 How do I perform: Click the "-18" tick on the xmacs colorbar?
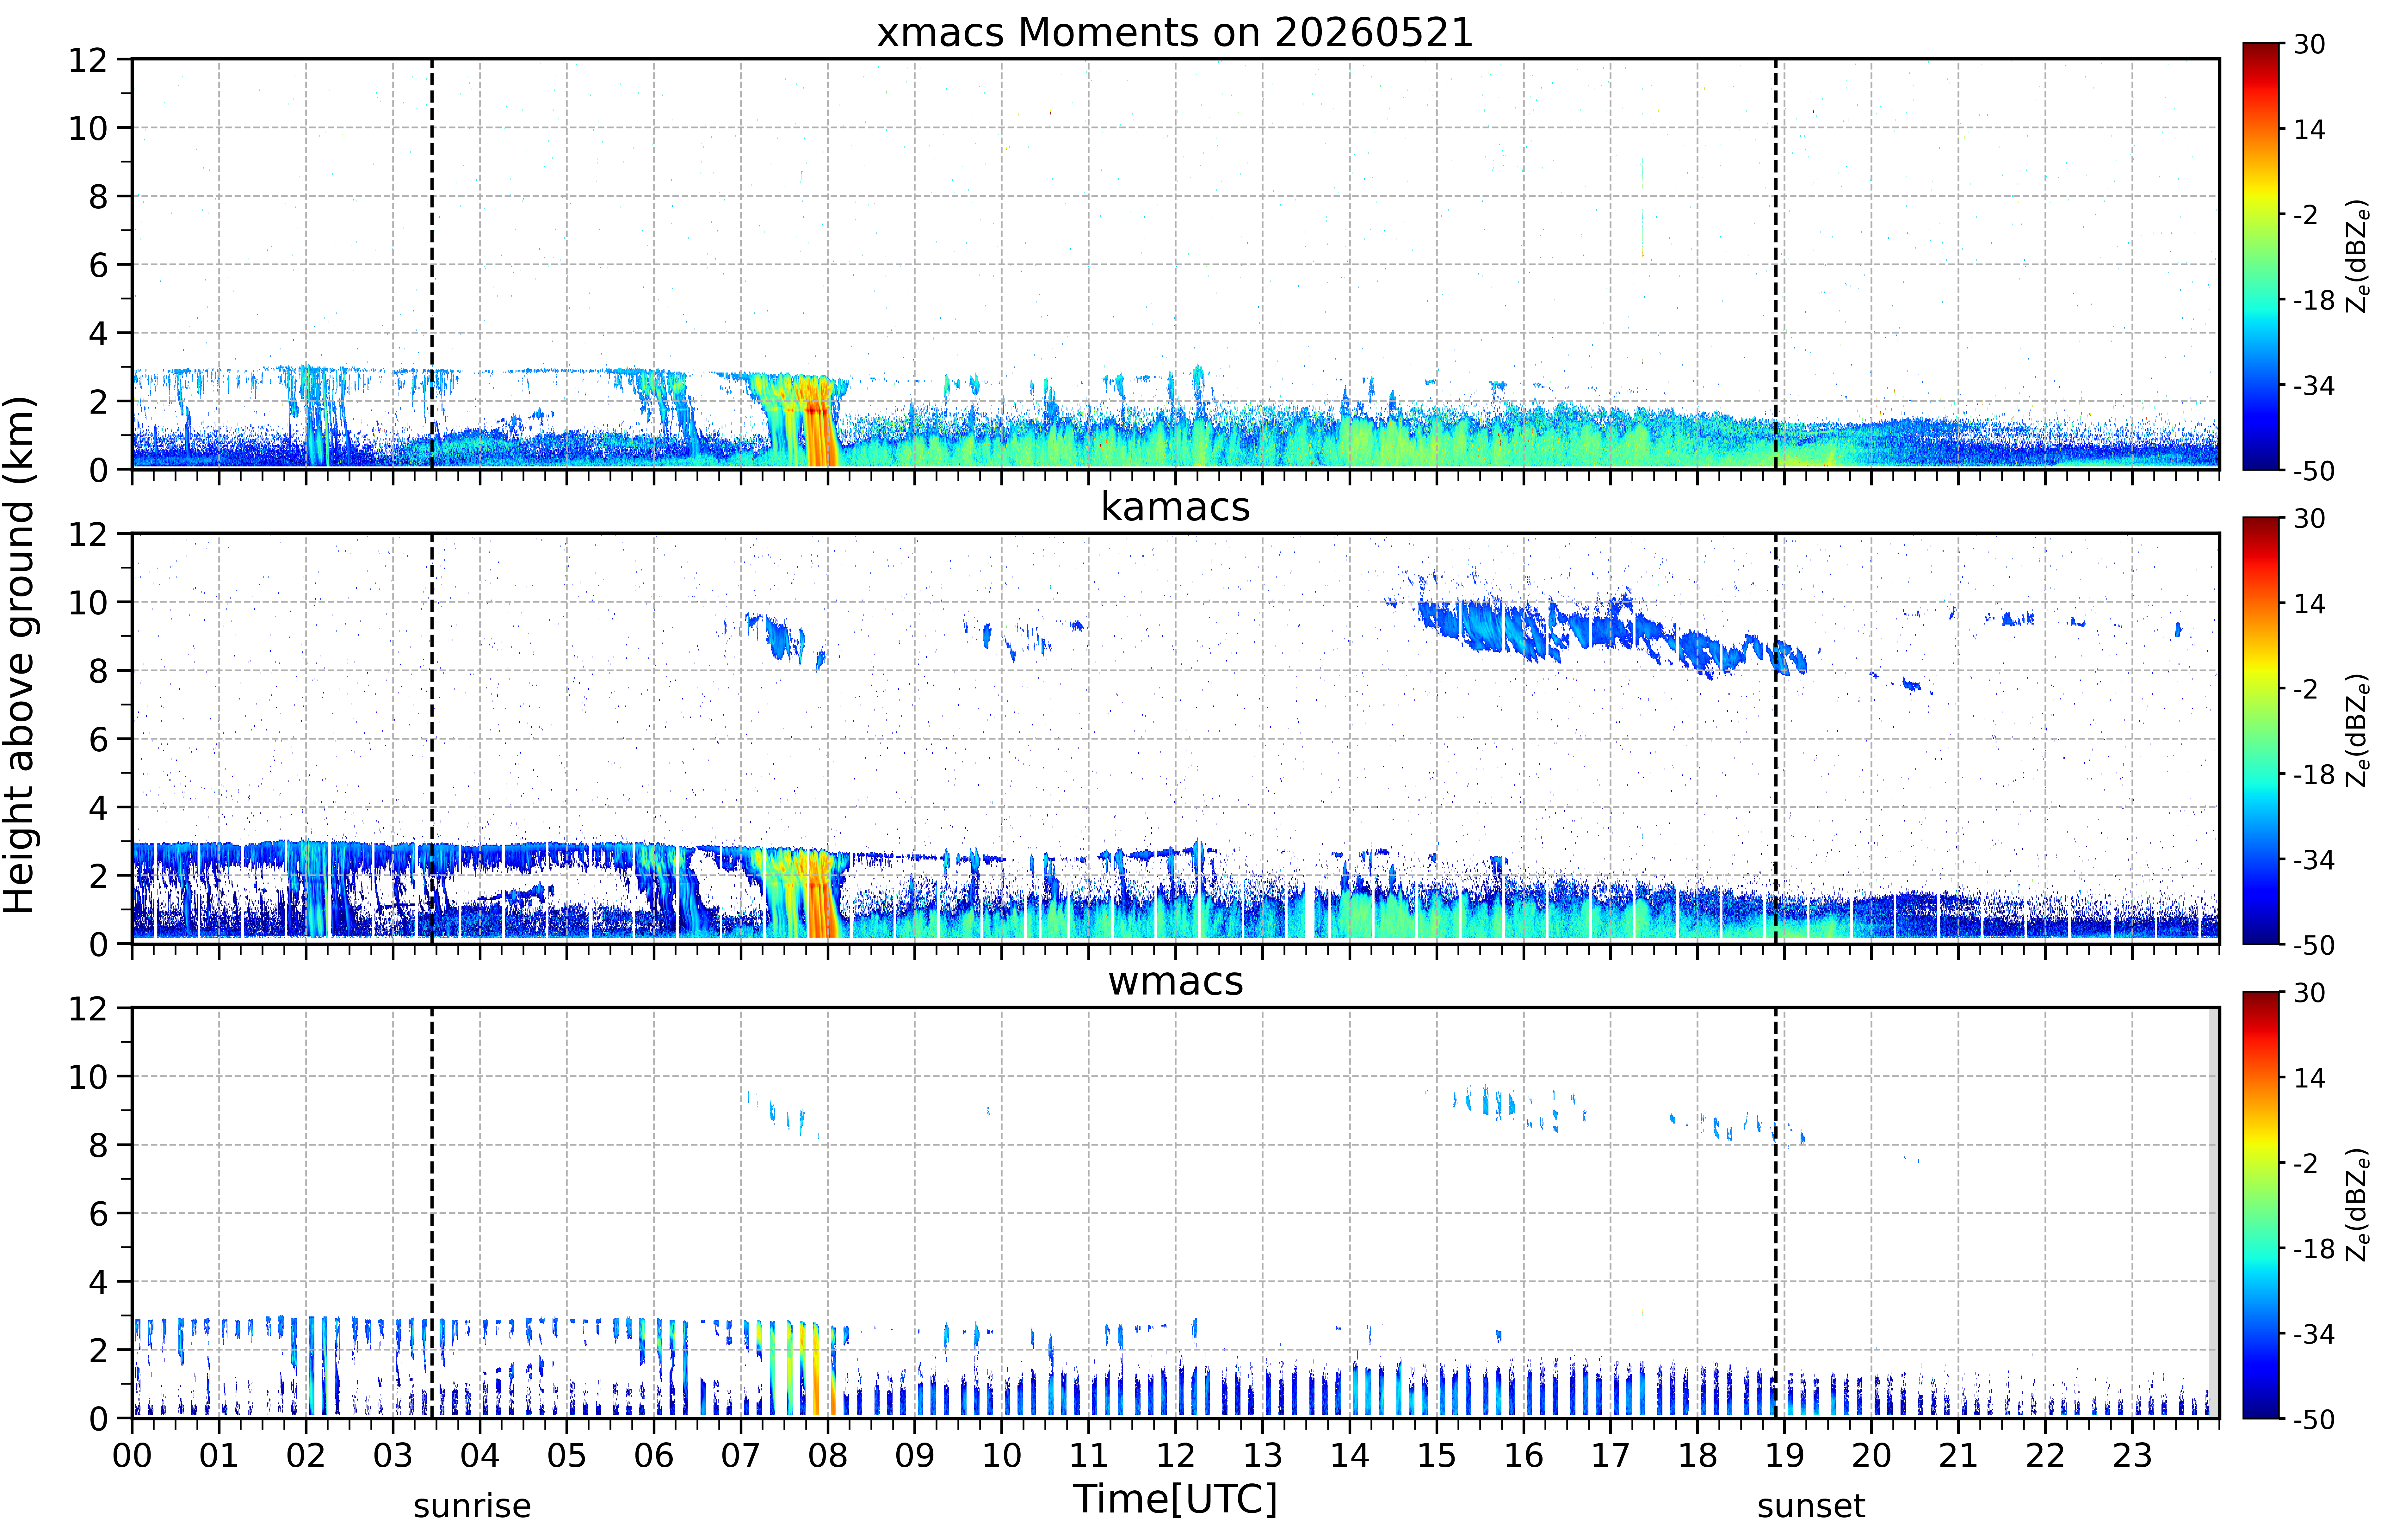coord(2314,300)
